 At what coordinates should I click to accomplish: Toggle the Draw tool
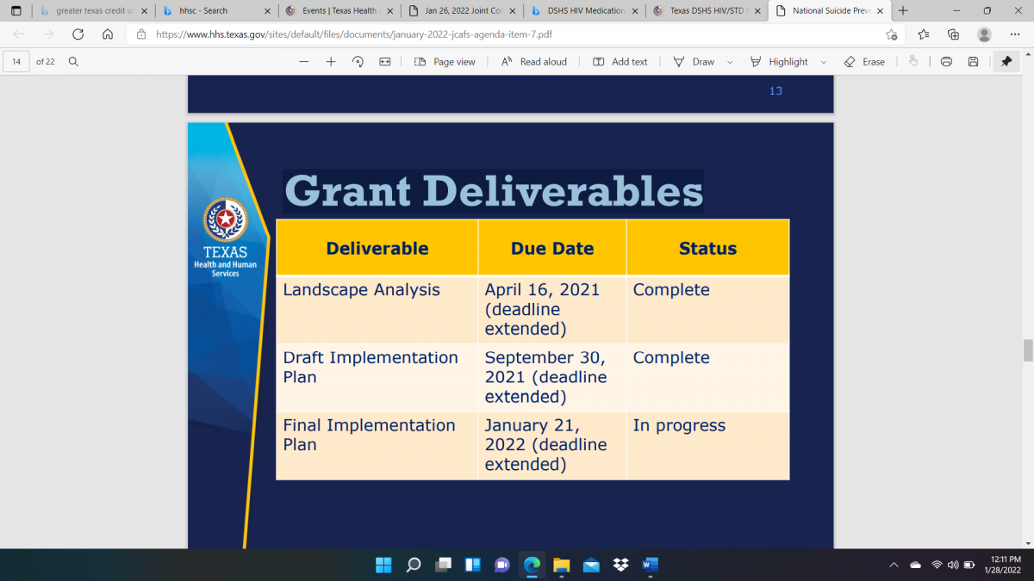[695, 62]
